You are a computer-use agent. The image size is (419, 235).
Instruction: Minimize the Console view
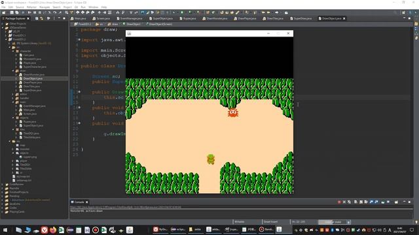pyautogui.click(x=404, y=202)
